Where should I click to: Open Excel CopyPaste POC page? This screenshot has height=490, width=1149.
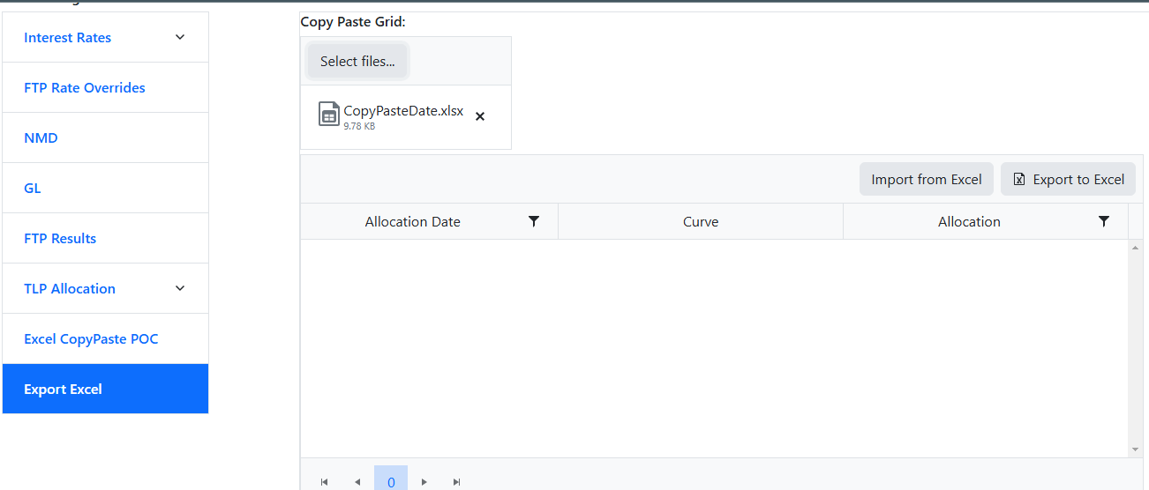(x=91, y=339)
